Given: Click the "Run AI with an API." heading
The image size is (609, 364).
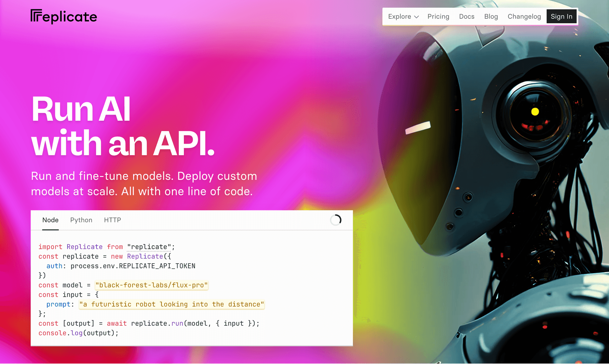Looking at the screenshot, I should pos(123,126).
